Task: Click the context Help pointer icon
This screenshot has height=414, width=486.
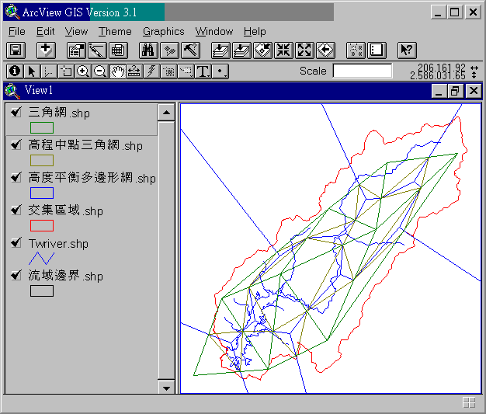Action: click(407, 50)
